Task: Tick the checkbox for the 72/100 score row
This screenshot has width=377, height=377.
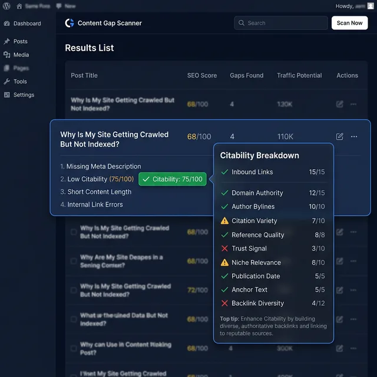Action: (74, 290)
